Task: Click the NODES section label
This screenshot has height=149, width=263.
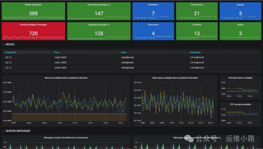Action: point(10,45)
